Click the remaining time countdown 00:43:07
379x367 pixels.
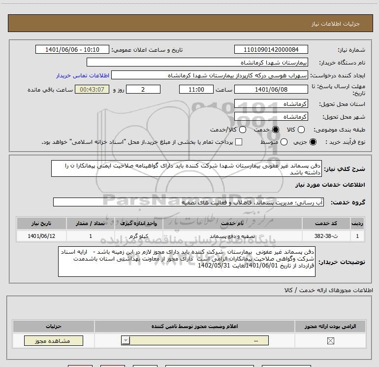92,89
